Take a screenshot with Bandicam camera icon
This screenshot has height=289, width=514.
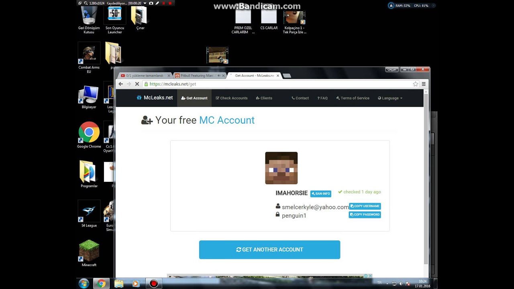coord(151,3)
